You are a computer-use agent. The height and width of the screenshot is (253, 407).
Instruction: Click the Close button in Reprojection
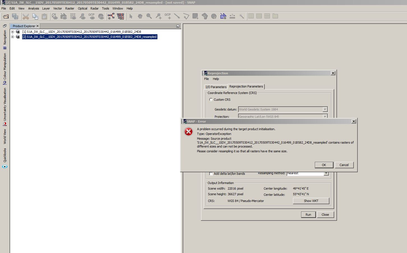(x=325, y=215)
